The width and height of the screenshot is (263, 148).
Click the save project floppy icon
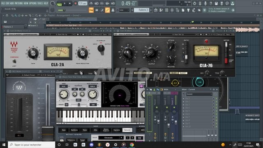pyautogui.click(x=216, y=3)
